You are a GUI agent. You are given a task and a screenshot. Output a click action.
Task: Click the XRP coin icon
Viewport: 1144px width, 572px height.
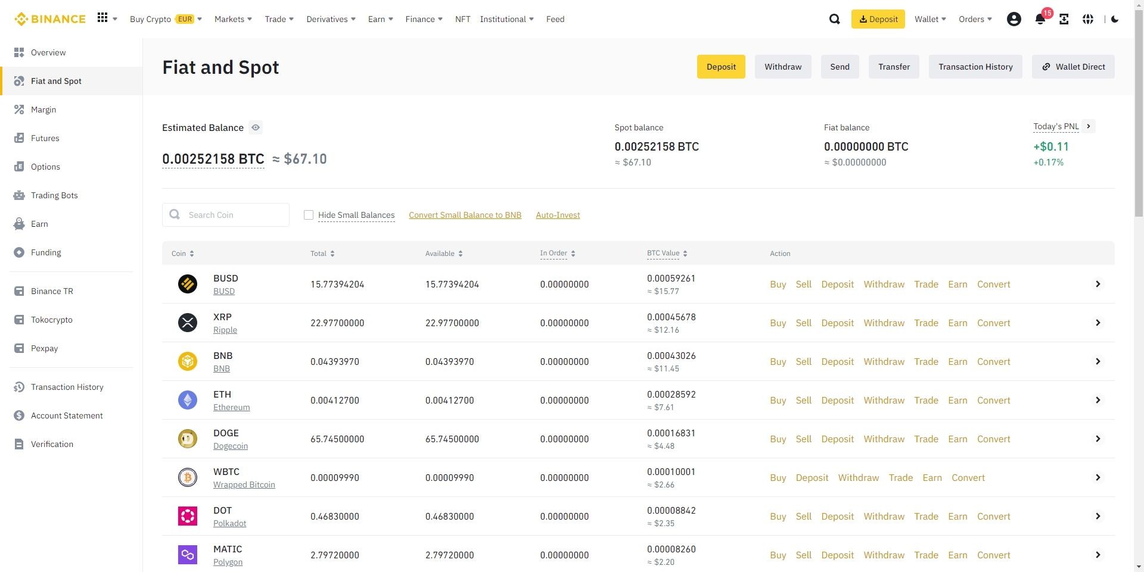tap(188, 323)
